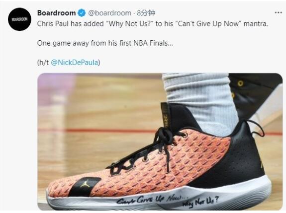Viewport: 286px width, 213px height.
Task: Click the Jumpman logo on the shoe toe
Action: coord(85,184)
